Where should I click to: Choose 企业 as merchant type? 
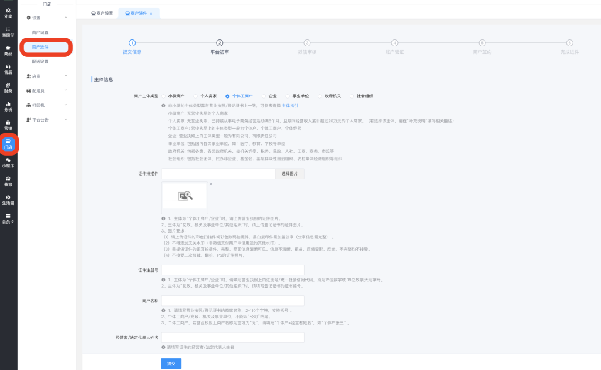[265, 96]
